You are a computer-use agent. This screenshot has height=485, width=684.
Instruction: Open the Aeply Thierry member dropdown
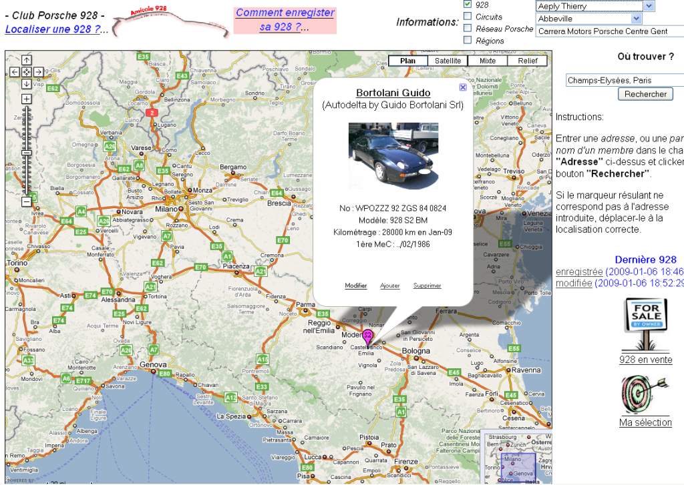[x=595, y=6]
